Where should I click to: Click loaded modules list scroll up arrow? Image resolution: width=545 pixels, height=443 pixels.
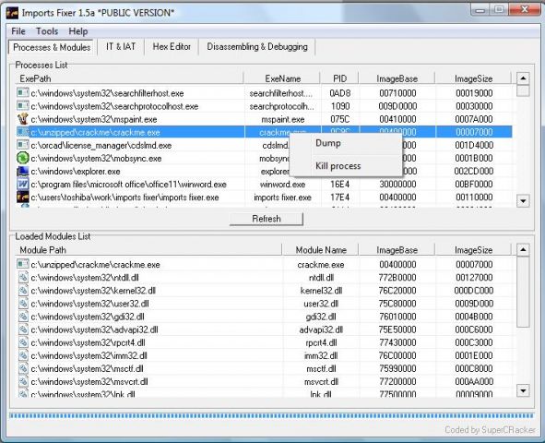[523, 250]
